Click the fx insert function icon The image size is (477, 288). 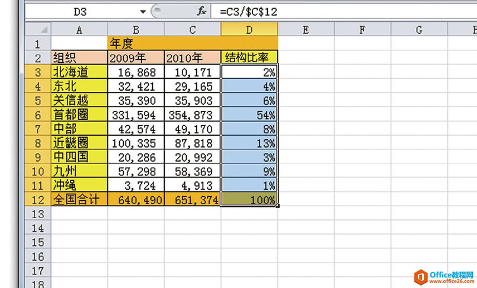pos(201,12)
